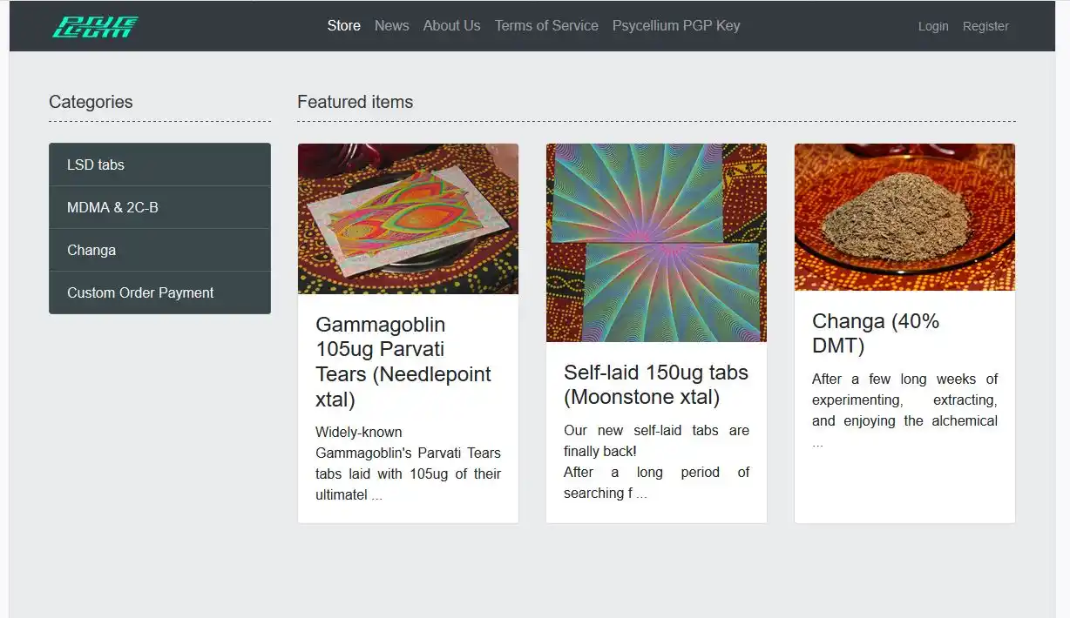View the Terms of Service page
Viewport: 1070px width, 618px height.
tap(546, 26)
